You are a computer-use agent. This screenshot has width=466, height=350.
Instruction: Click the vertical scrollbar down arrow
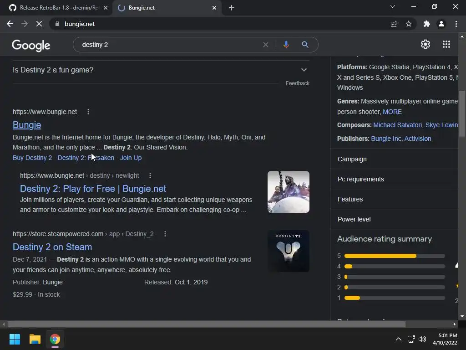[462, 316]
